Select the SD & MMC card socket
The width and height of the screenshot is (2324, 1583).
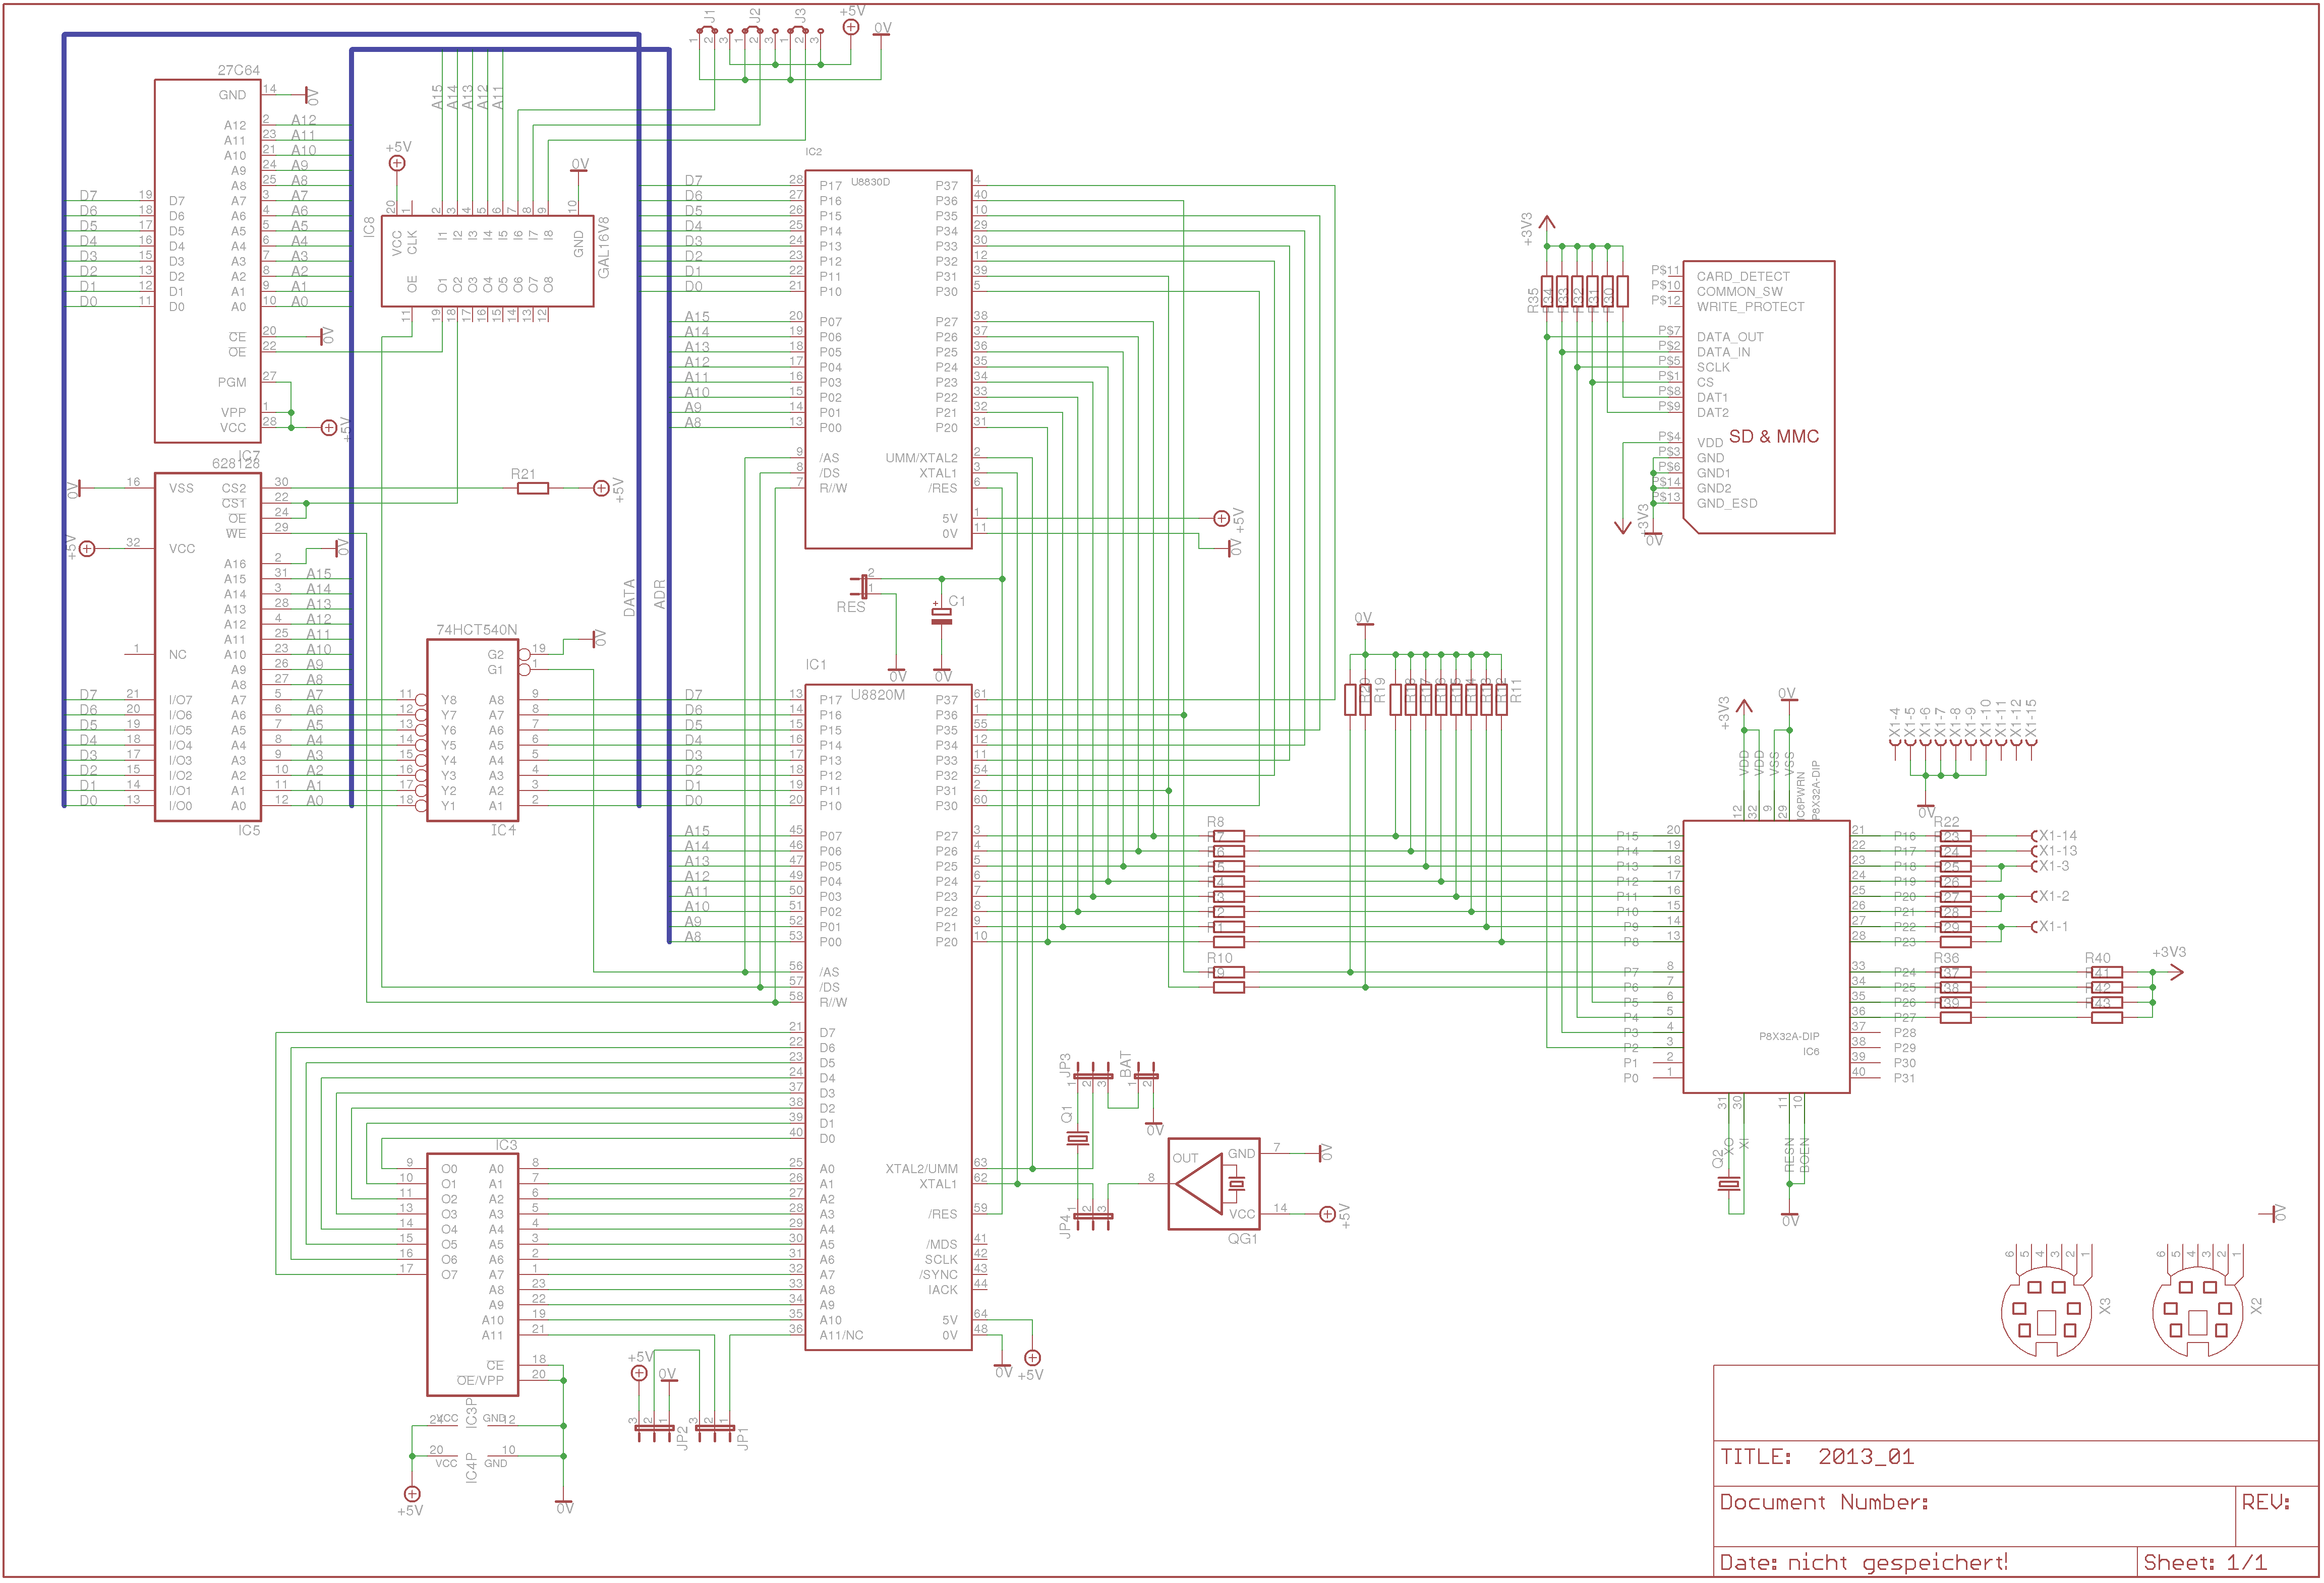pos(1760,397)
